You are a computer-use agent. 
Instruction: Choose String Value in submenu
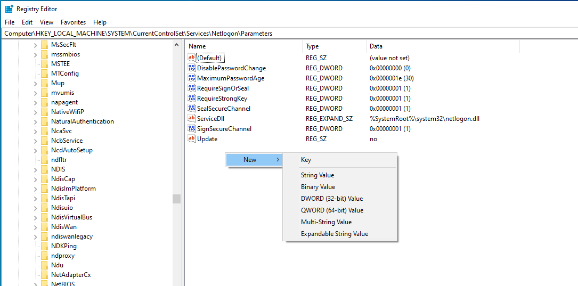[340, 175]
